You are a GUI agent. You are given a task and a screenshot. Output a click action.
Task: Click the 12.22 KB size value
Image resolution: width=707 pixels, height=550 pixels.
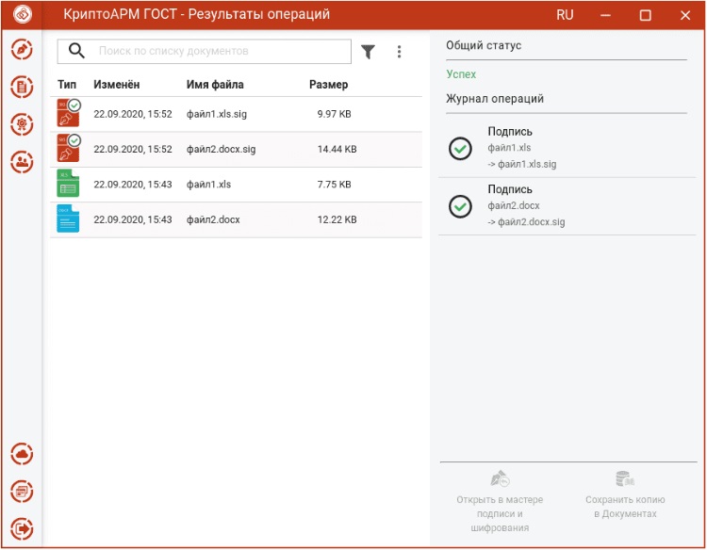click(x=337, y=219)
